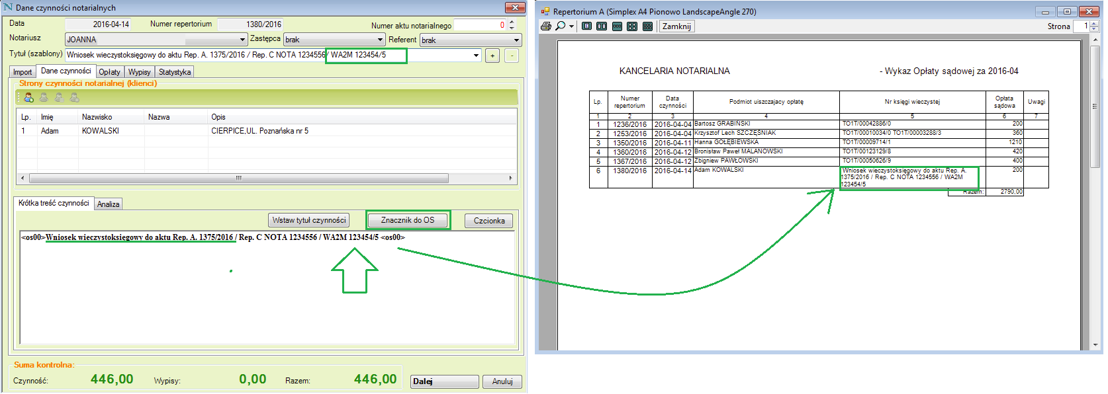The image size is (1108, 394).
Task: Click Hanna GOŁĘBIEWSKA in preview table
Action: point(727,142)
